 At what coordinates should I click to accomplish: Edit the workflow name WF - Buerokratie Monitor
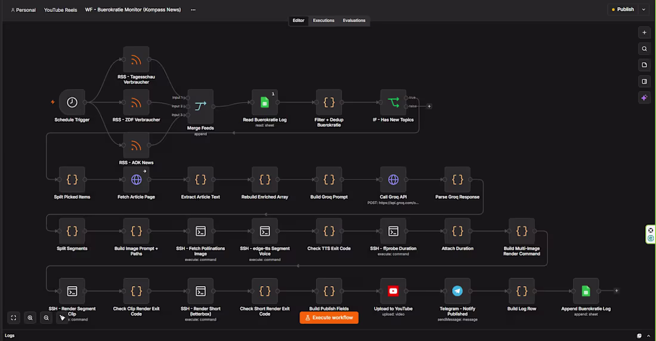click(x=133, y=10)
